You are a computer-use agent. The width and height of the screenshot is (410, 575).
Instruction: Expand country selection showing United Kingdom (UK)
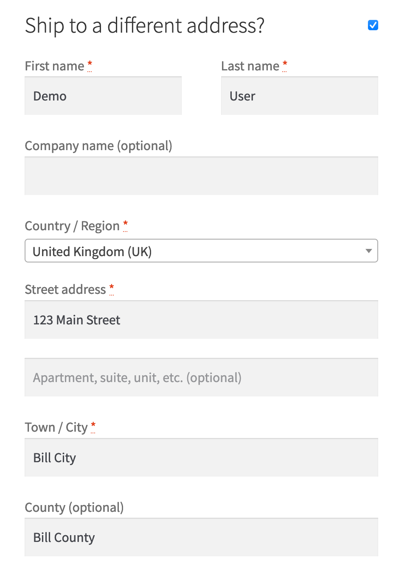(x=201, y=251)
